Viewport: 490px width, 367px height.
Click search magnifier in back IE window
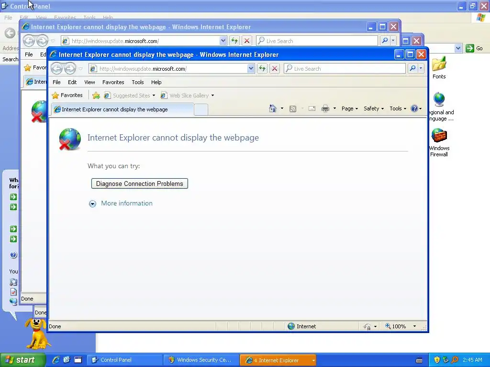coord(385,41)
